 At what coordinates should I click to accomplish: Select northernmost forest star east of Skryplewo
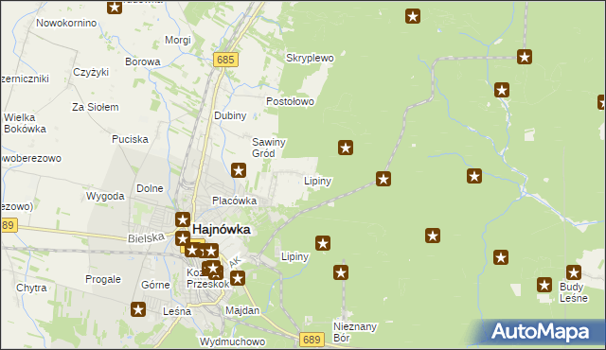[413, 16]
